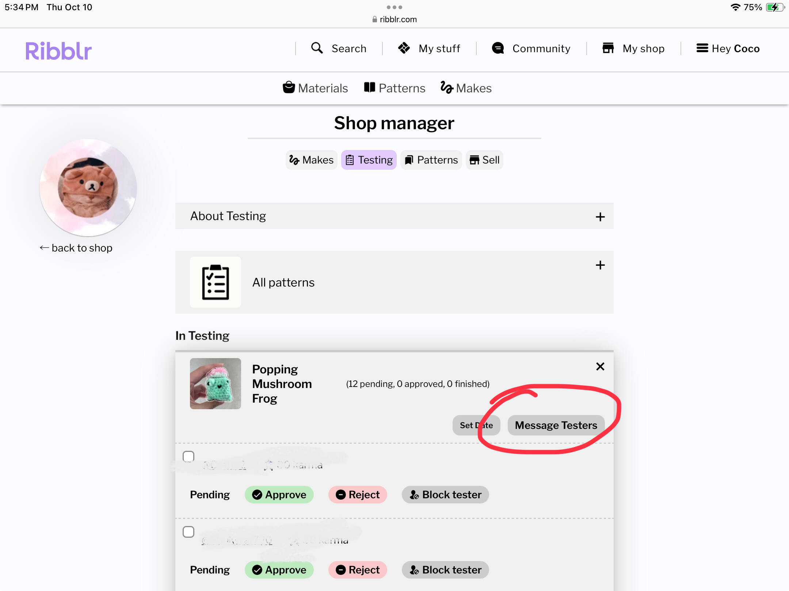Reject the second pending tester
Viewport: 789px width, 591px height.
358,570
